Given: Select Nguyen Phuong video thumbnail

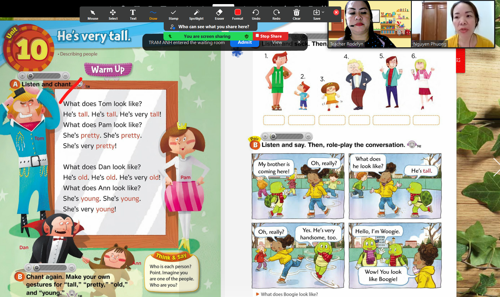Looking at the screenshot, I should pyautogui.click(x=453, y=24).
